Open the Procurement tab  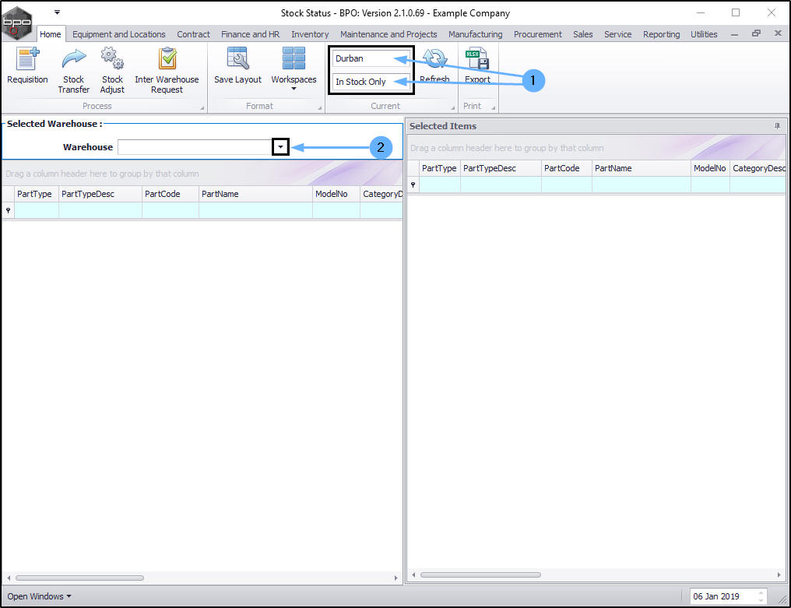pos(537,34)
